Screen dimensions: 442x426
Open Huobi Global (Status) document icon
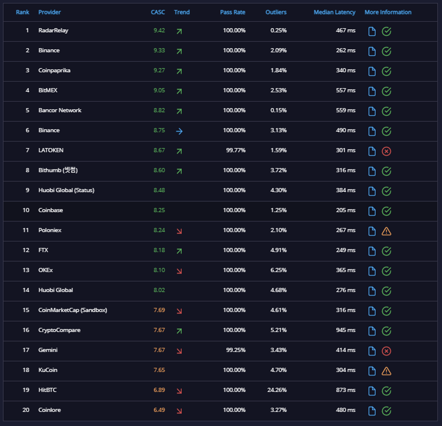(372, 191)
